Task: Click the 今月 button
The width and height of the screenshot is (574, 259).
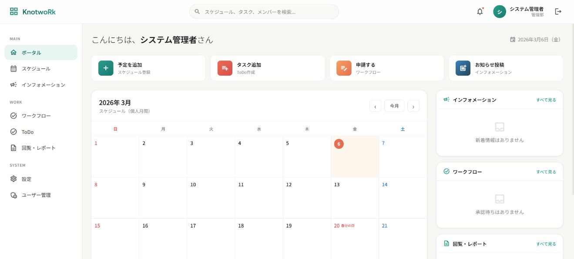Action: click(394, 106)
